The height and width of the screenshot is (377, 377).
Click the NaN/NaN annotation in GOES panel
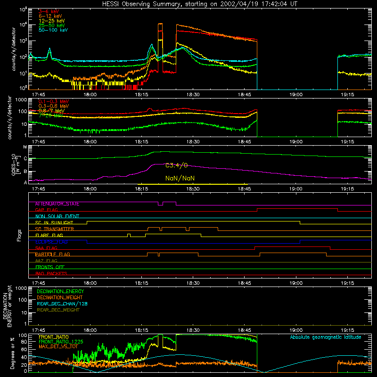click(x=180, y=178)
